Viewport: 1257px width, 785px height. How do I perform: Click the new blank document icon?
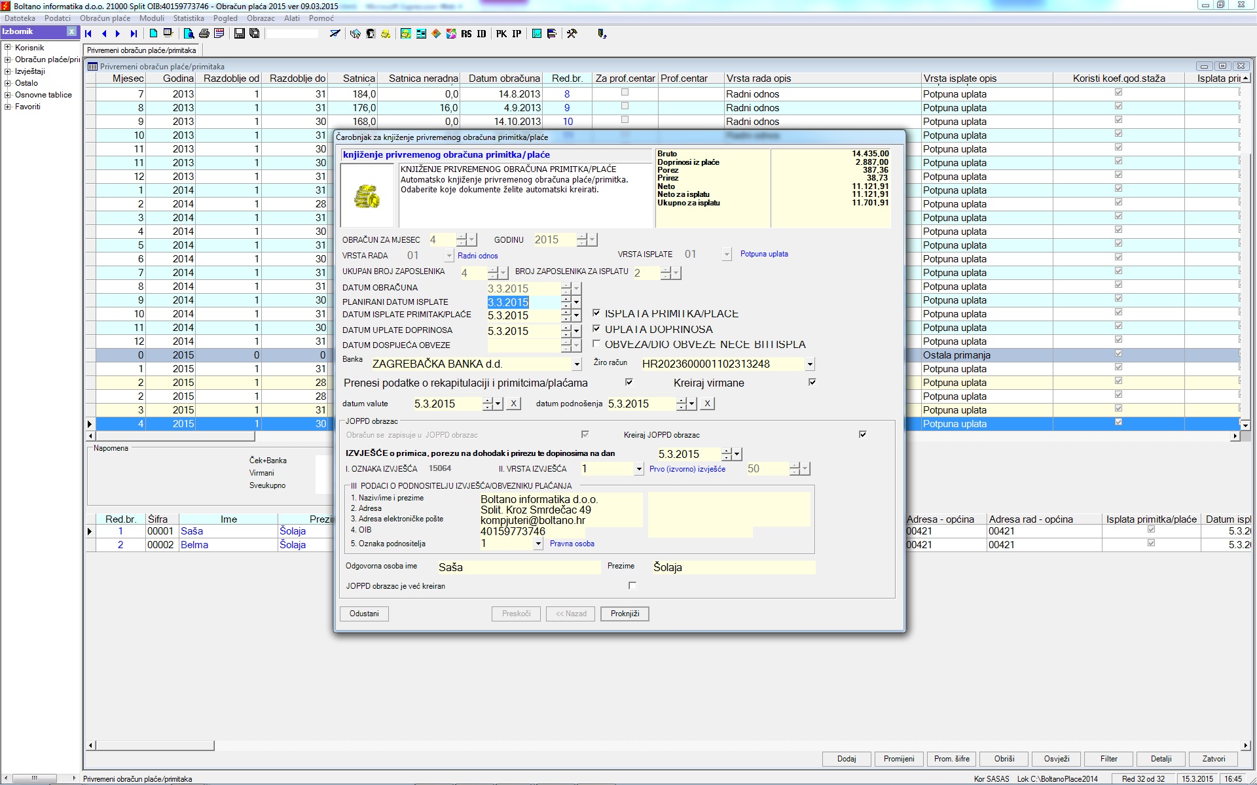[153, 33]
